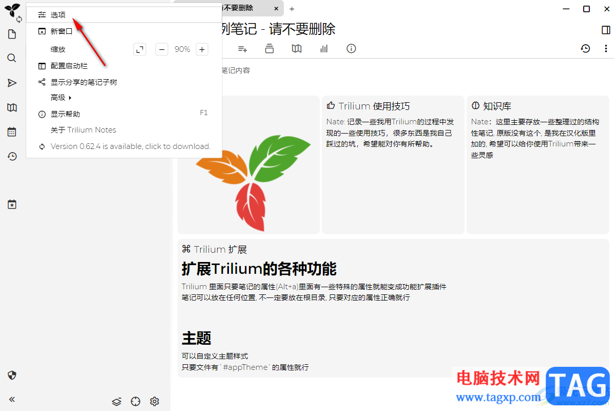
Task: Toggle fullscreen icon next to 缩放
Action: (140, 49)
